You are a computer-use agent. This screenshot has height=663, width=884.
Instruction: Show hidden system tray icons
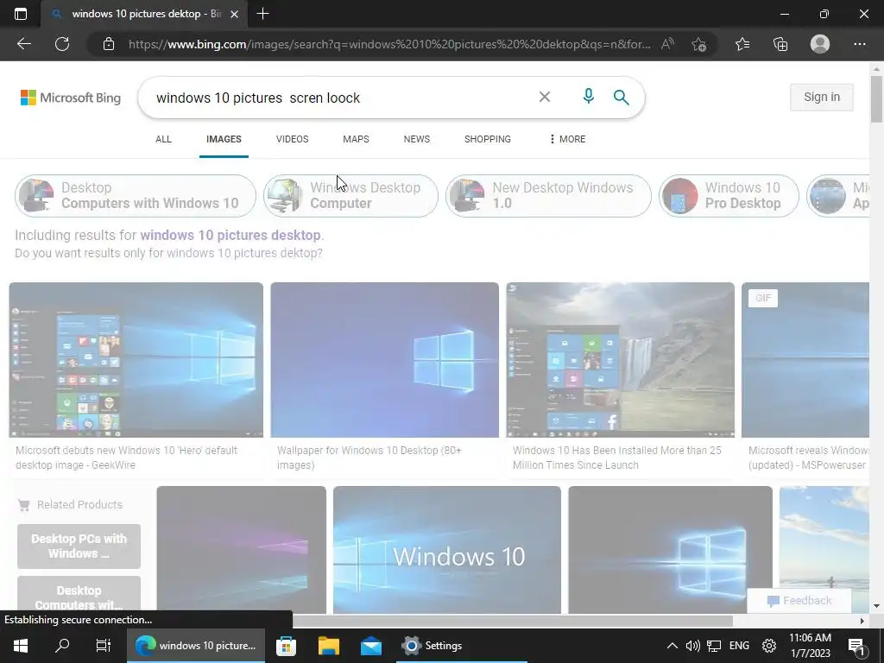point(672,646)
